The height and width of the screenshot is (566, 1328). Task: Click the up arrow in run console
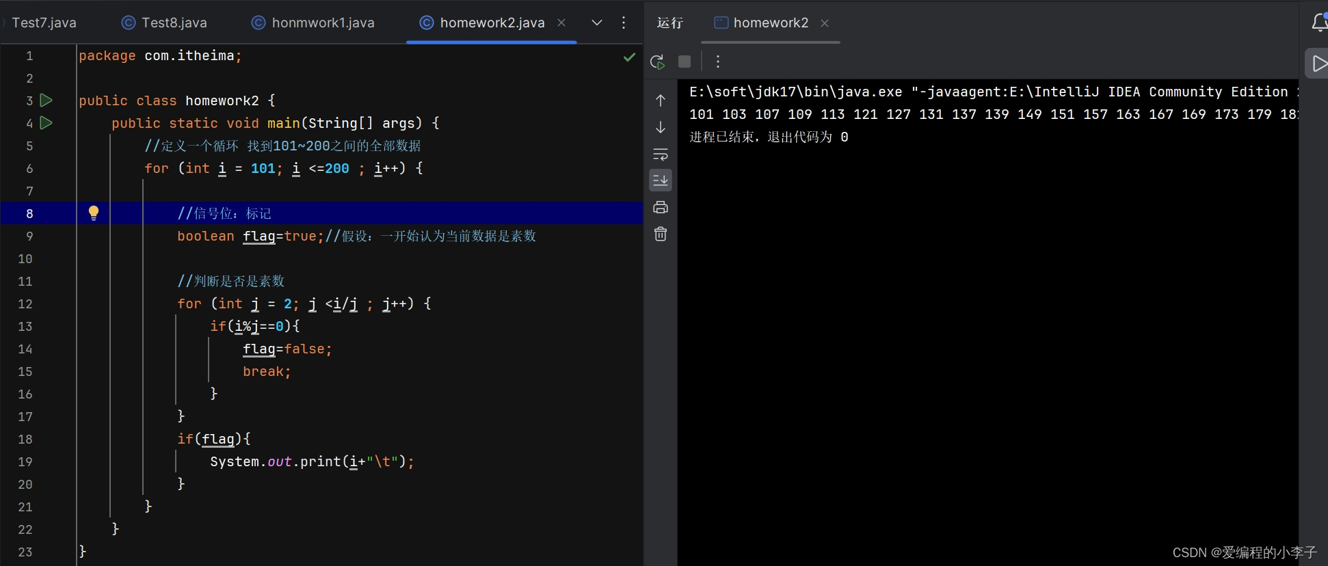click(x=661, y=100)
